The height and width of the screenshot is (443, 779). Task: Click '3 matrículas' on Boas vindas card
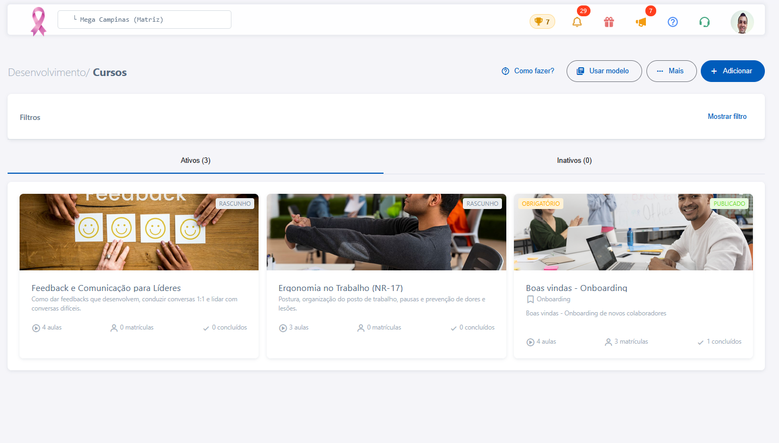631,341
